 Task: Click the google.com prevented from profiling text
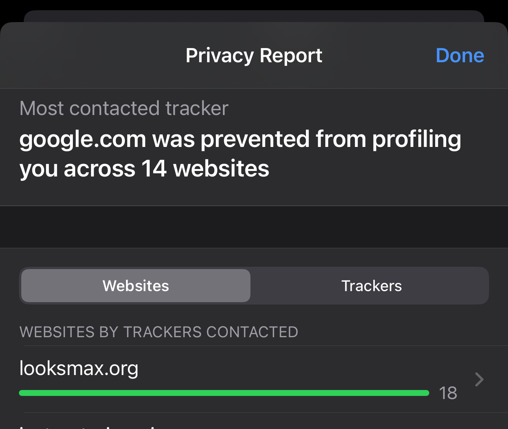(x=240, y=154)
